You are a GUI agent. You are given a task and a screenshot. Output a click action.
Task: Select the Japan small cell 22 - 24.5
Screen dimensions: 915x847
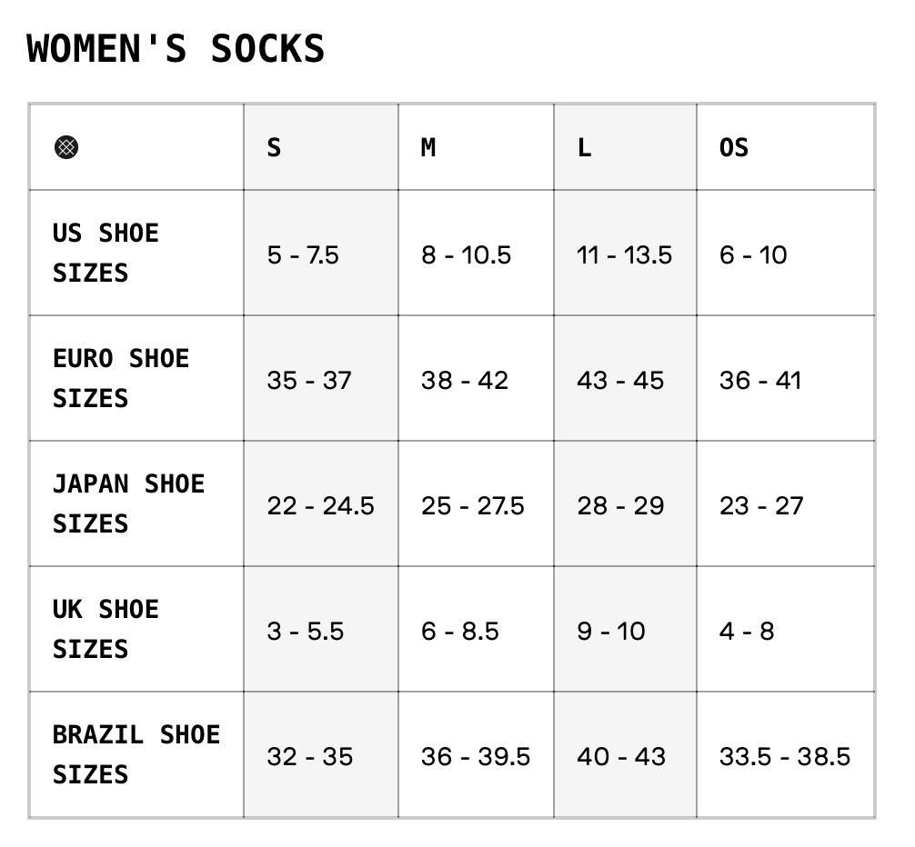coord(320,505)
